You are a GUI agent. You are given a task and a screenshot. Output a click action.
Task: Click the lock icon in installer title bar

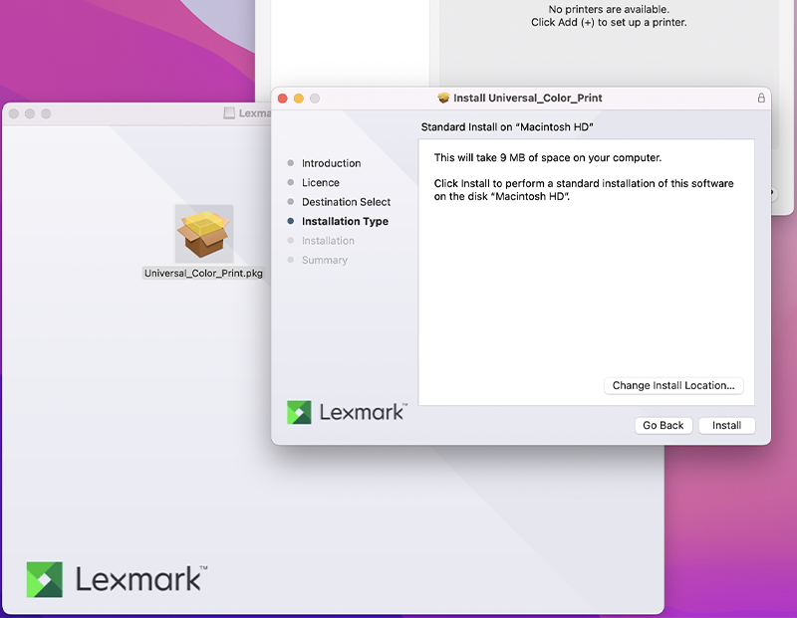761,98
